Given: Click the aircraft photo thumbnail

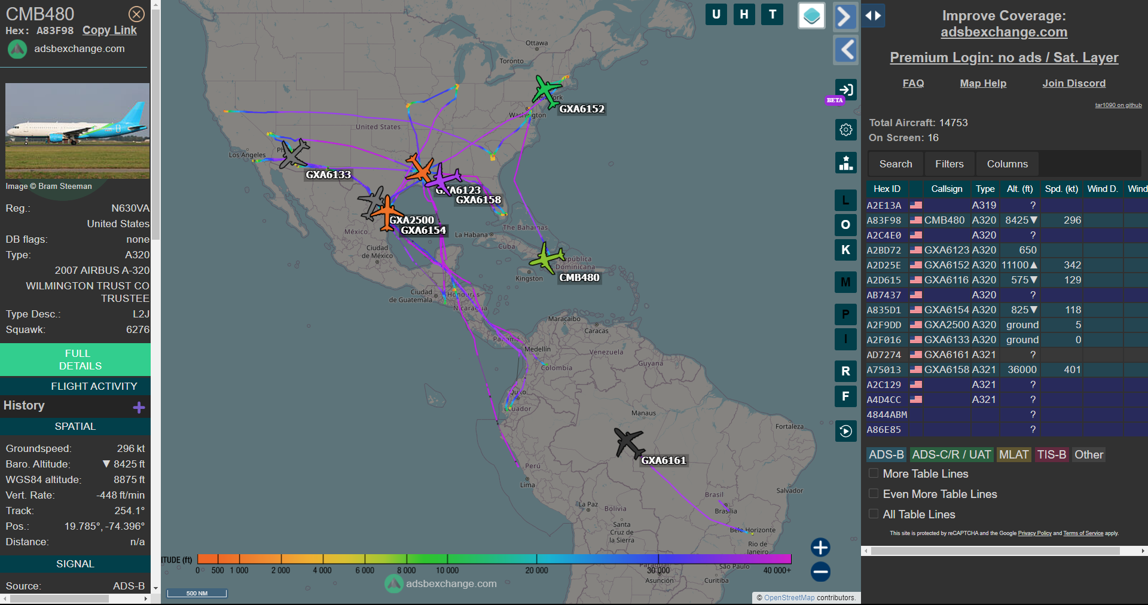Looking at the screenshot, I should click(78, 131).
